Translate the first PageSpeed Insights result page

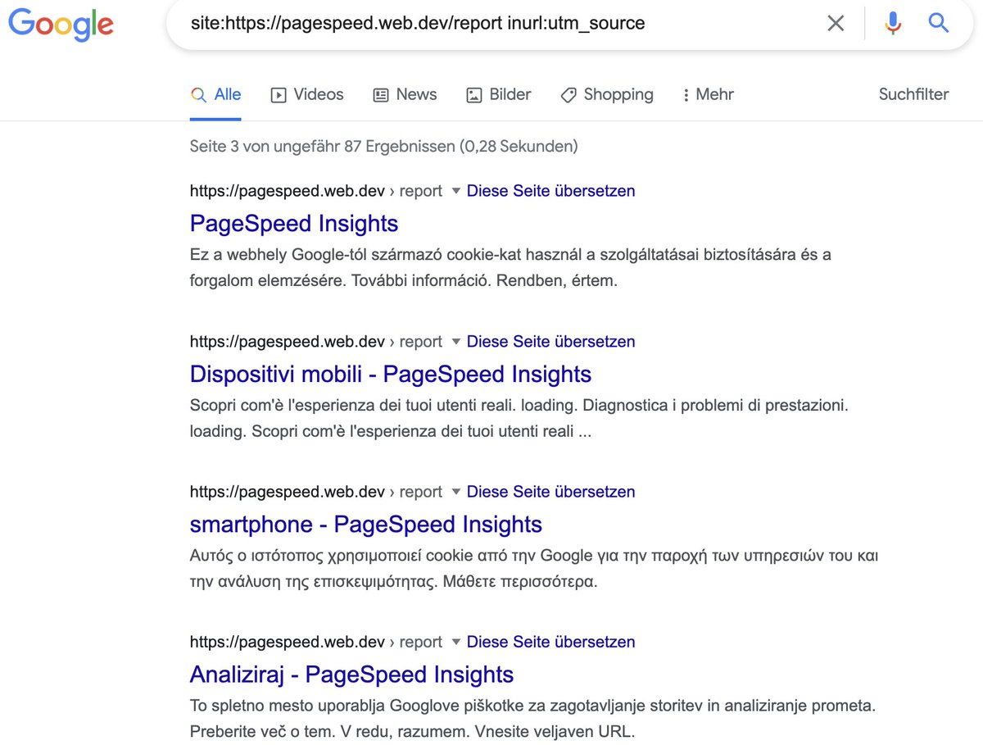pyautogui.click(x=550, y=191)
